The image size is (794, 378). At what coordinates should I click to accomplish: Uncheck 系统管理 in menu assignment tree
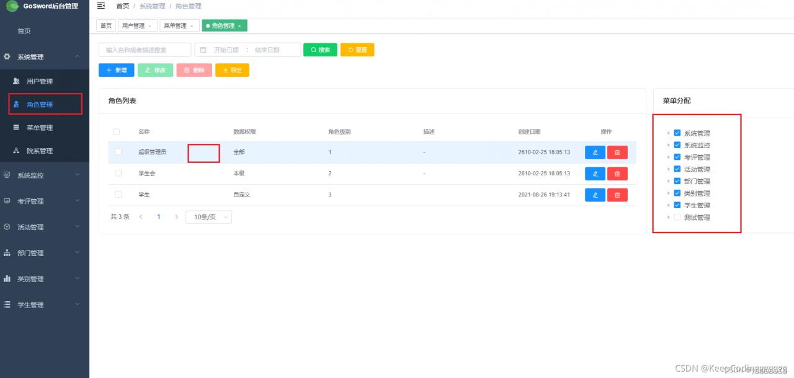[677, 133]
